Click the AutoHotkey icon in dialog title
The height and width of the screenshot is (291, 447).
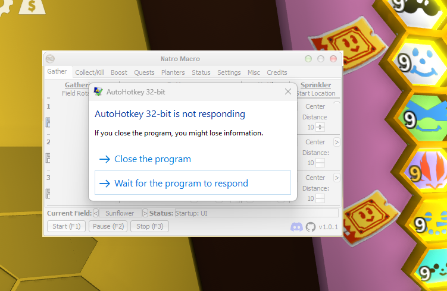98,91
